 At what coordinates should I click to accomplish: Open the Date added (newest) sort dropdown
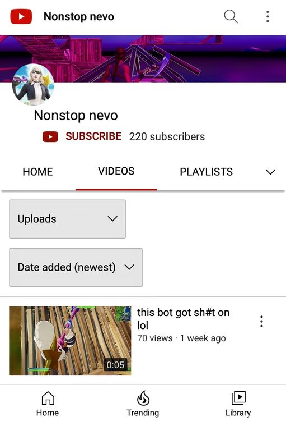pyautogui.click(x=76, y=267)
